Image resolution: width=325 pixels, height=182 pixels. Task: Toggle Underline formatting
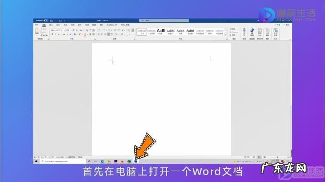pyautogui.click(x=59, y=34)
